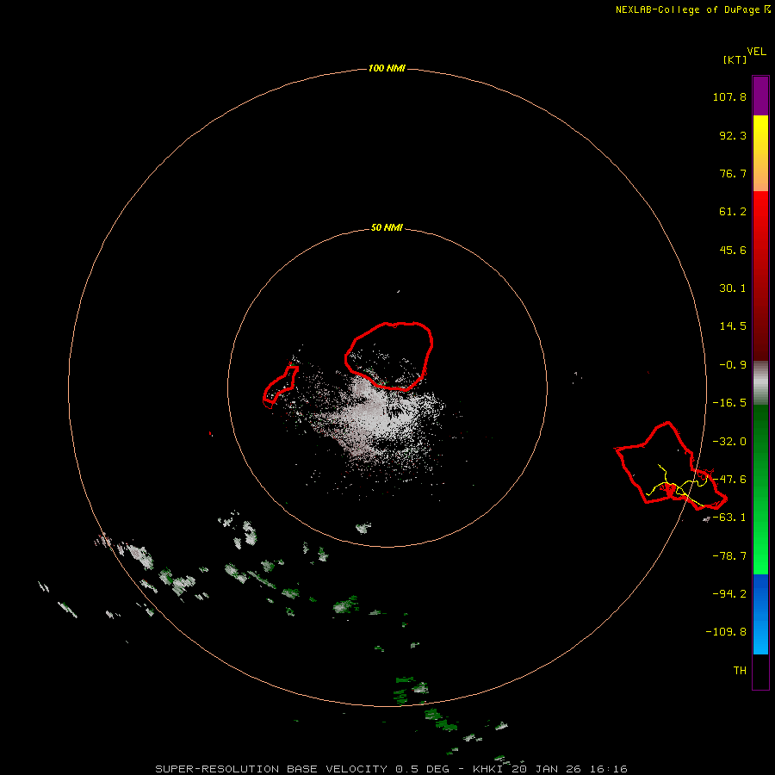The width and height of the screenshot is (775, 775).
Task: Click the -109.8 velocity scale value
Action: click(x=726, y=632)
